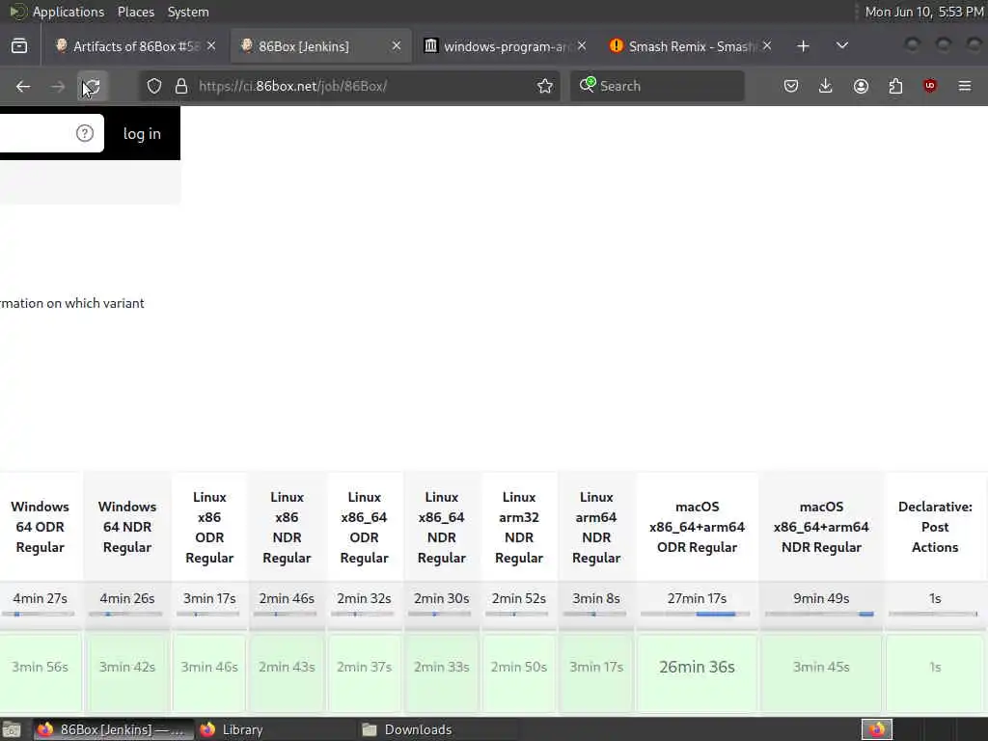Viewport: 988px width, 741px height.
Task: Open a new browser tab
Action: (x=803, y=46)
